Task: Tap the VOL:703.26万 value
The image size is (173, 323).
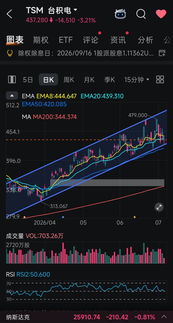Action: tap(45, 236)
